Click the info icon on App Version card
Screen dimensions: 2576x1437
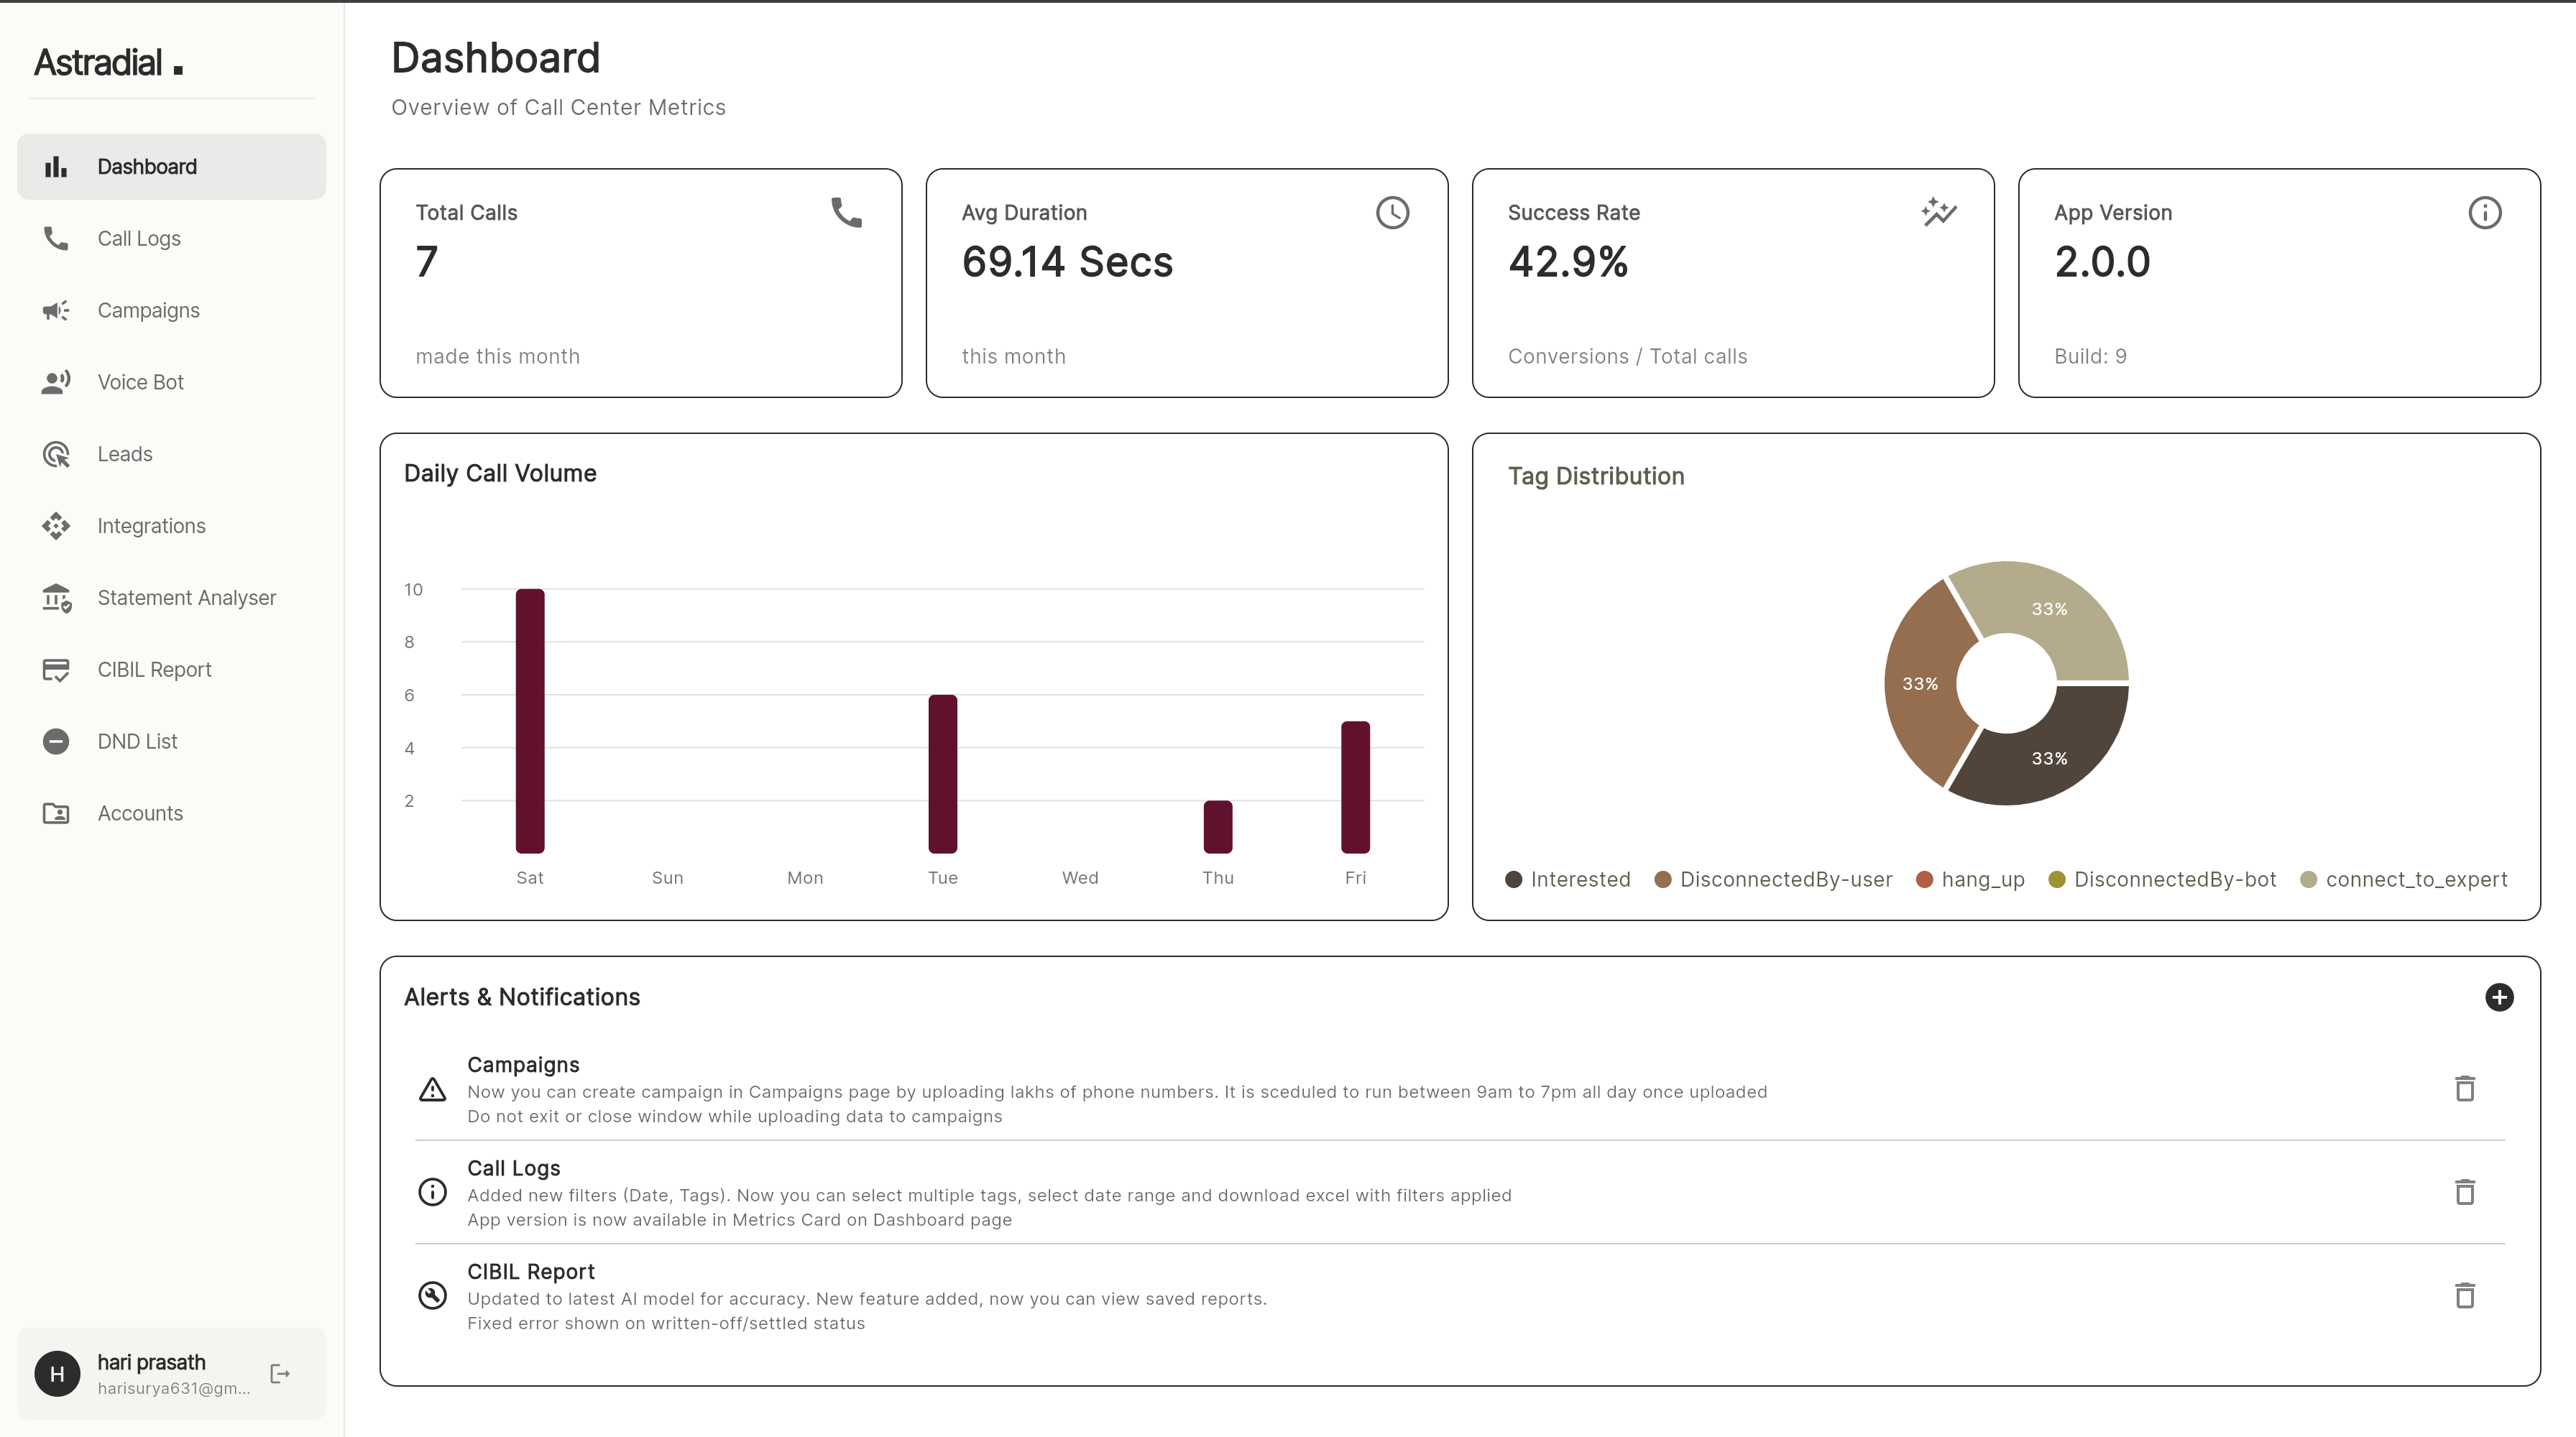pos(2485,212)
